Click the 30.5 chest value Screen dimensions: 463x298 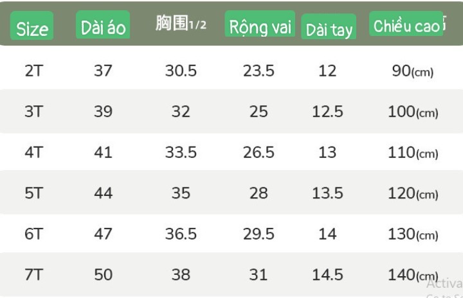click(181, 71)
